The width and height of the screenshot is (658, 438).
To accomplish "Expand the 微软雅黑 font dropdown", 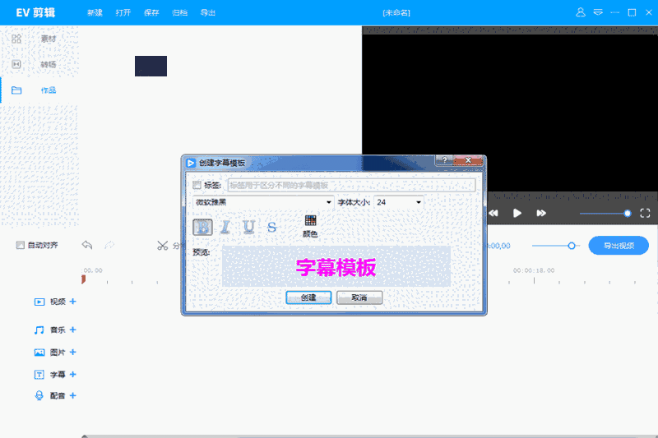I will click(263, 202).
